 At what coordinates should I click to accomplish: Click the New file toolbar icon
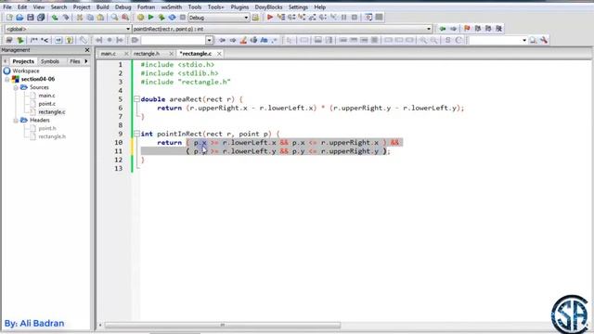pyautogui.click(x=9, y=18)
